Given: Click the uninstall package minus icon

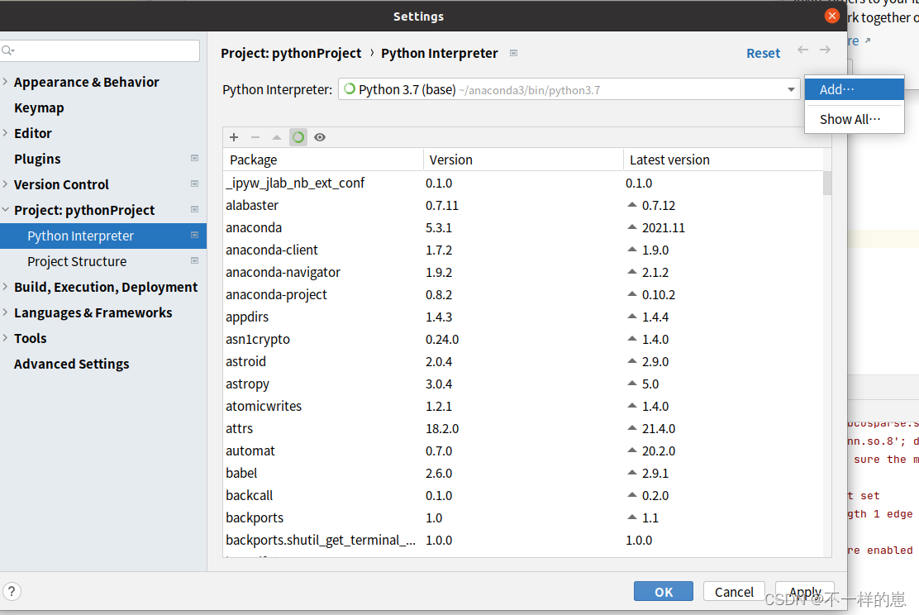Looking at the screenshot, I should 255,137.
